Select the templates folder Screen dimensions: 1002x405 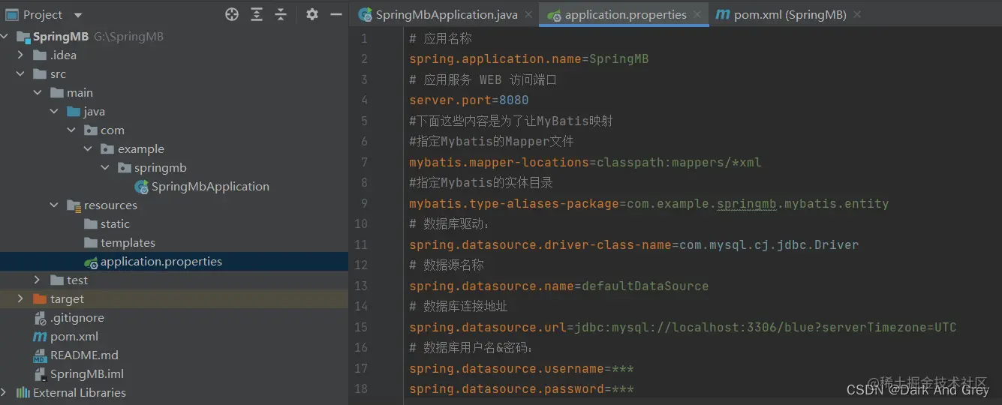click(x=128, y=243)
